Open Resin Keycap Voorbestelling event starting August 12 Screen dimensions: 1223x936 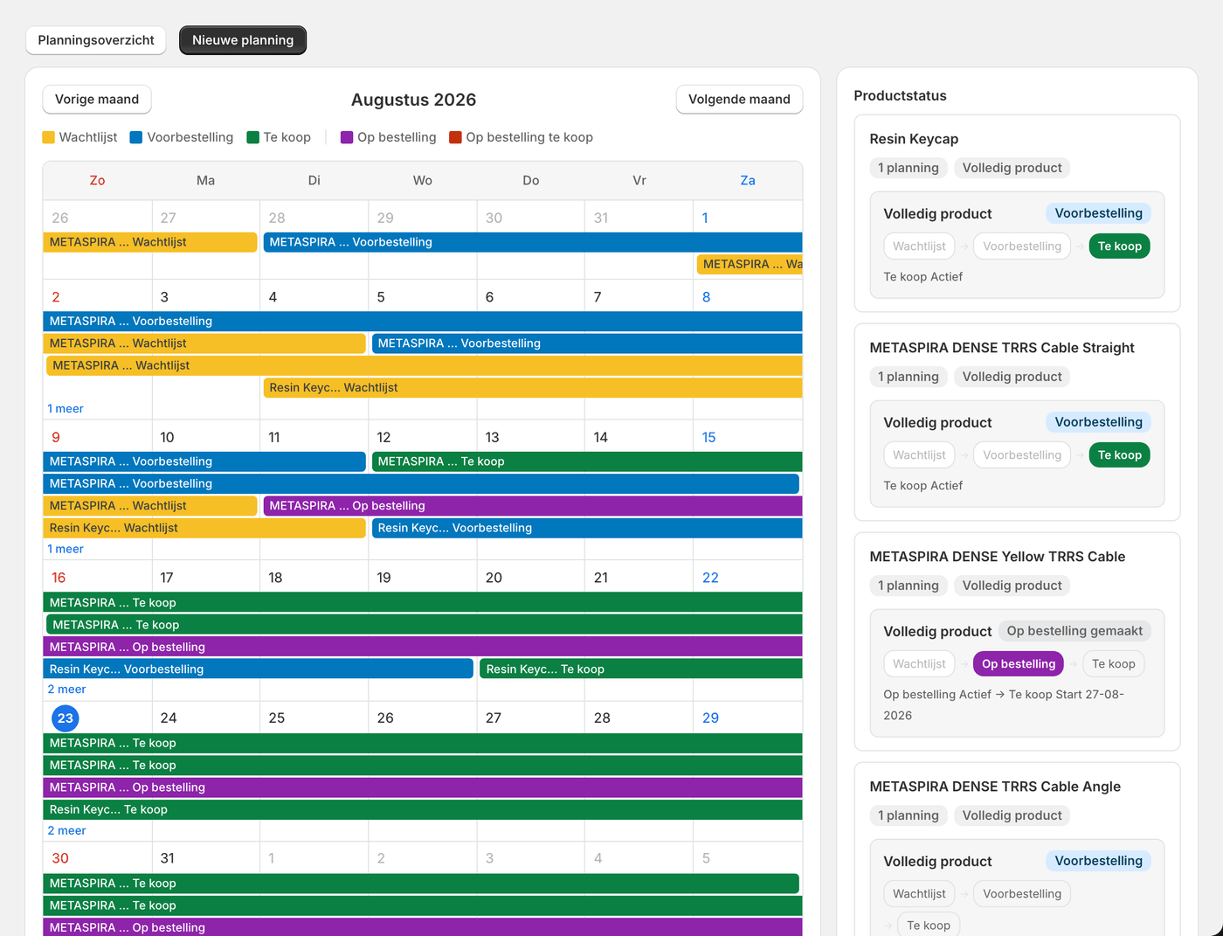(x=587, y=528)
